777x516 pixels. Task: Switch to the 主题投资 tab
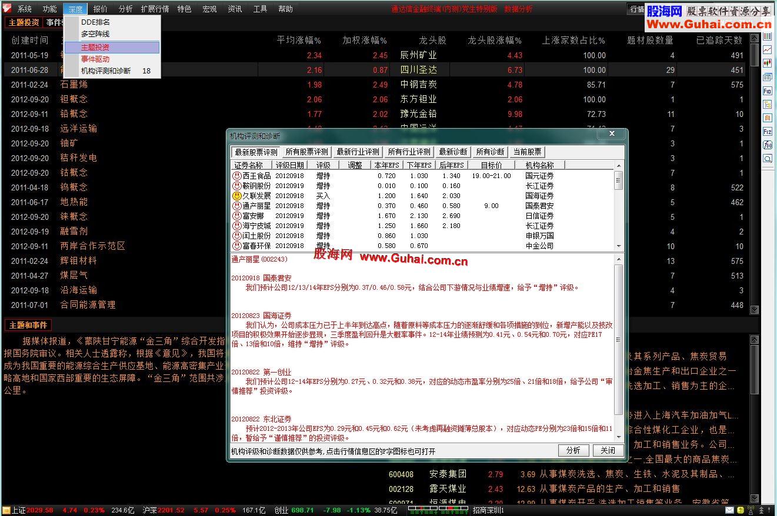(24, 22)
